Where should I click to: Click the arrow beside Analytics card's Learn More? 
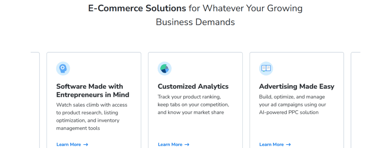pyautogui.click(x=187, y=145)
